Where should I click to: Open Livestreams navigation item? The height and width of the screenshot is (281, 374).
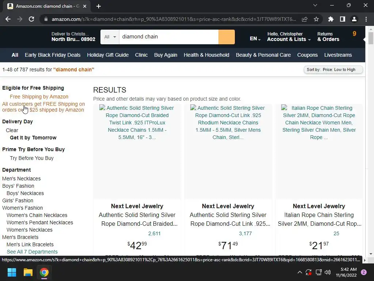pos(338,55)
